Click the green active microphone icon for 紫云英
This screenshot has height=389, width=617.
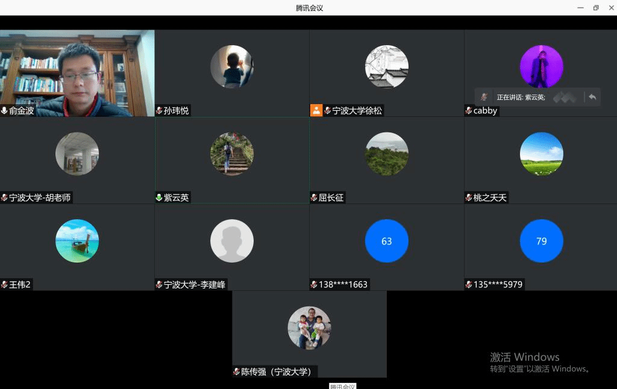coord(159,198)
